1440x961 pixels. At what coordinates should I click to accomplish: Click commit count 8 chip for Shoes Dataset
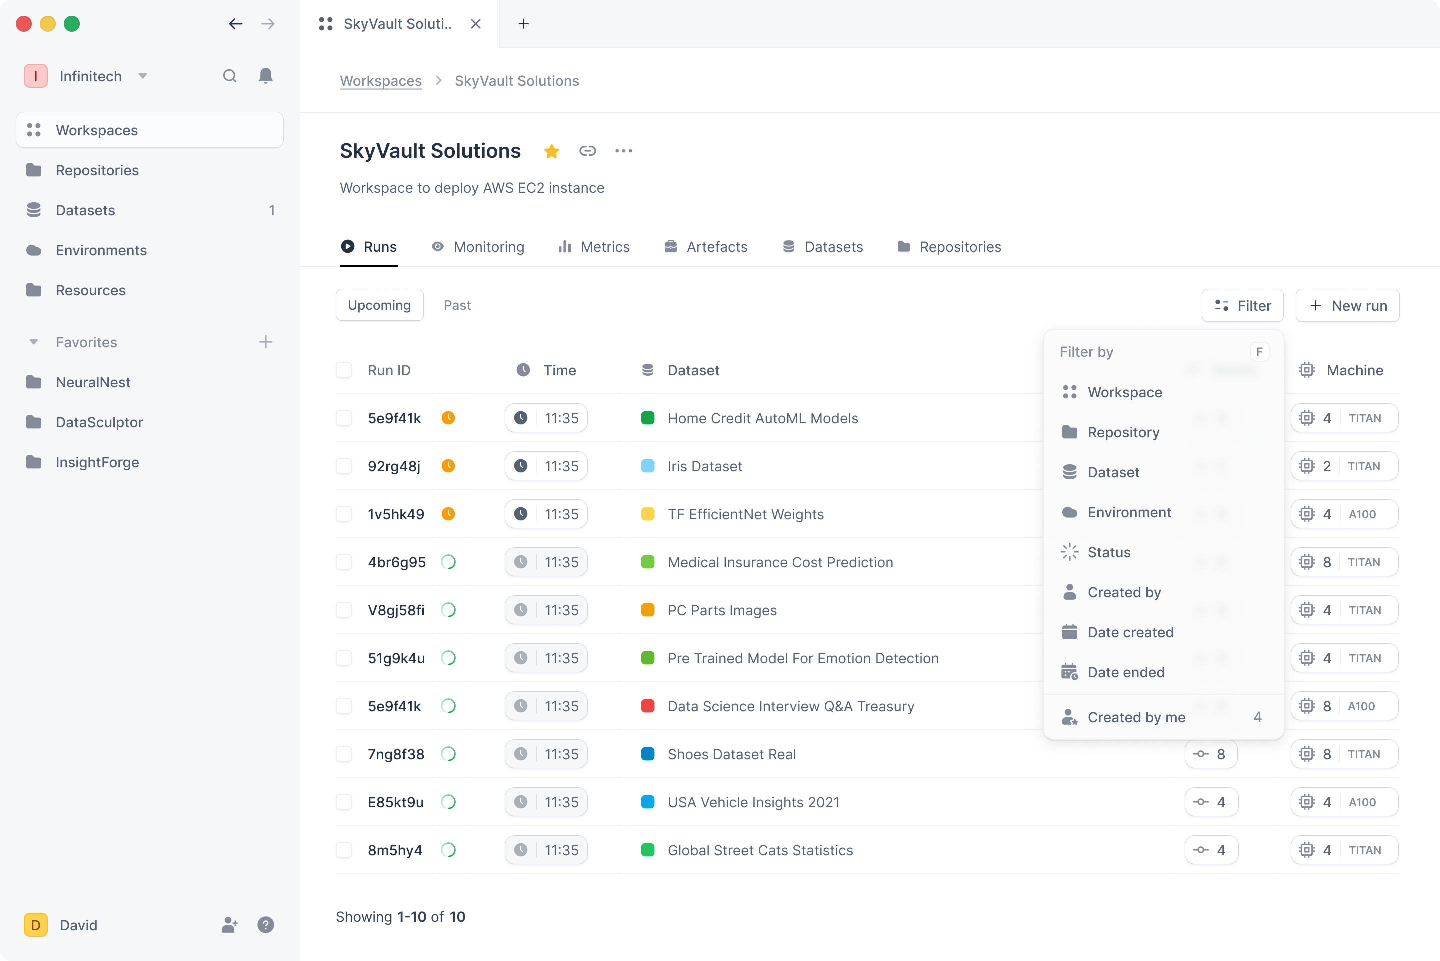click(x=1211, y=754)
